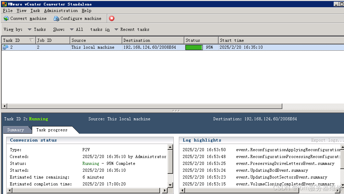Select the Task progress tab
This screenshot has width=344, height=194.
[x=52, y=130]
